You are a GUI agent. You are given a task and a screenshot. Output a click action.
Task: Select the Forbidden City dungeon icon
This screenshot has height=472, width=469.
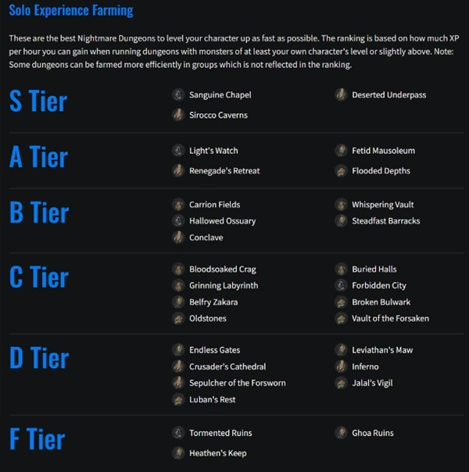pyautogui.click(x=341, y=285)
